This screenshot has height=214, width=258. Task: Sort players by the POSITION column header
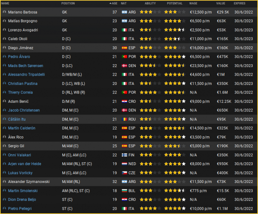coord(68,3)
